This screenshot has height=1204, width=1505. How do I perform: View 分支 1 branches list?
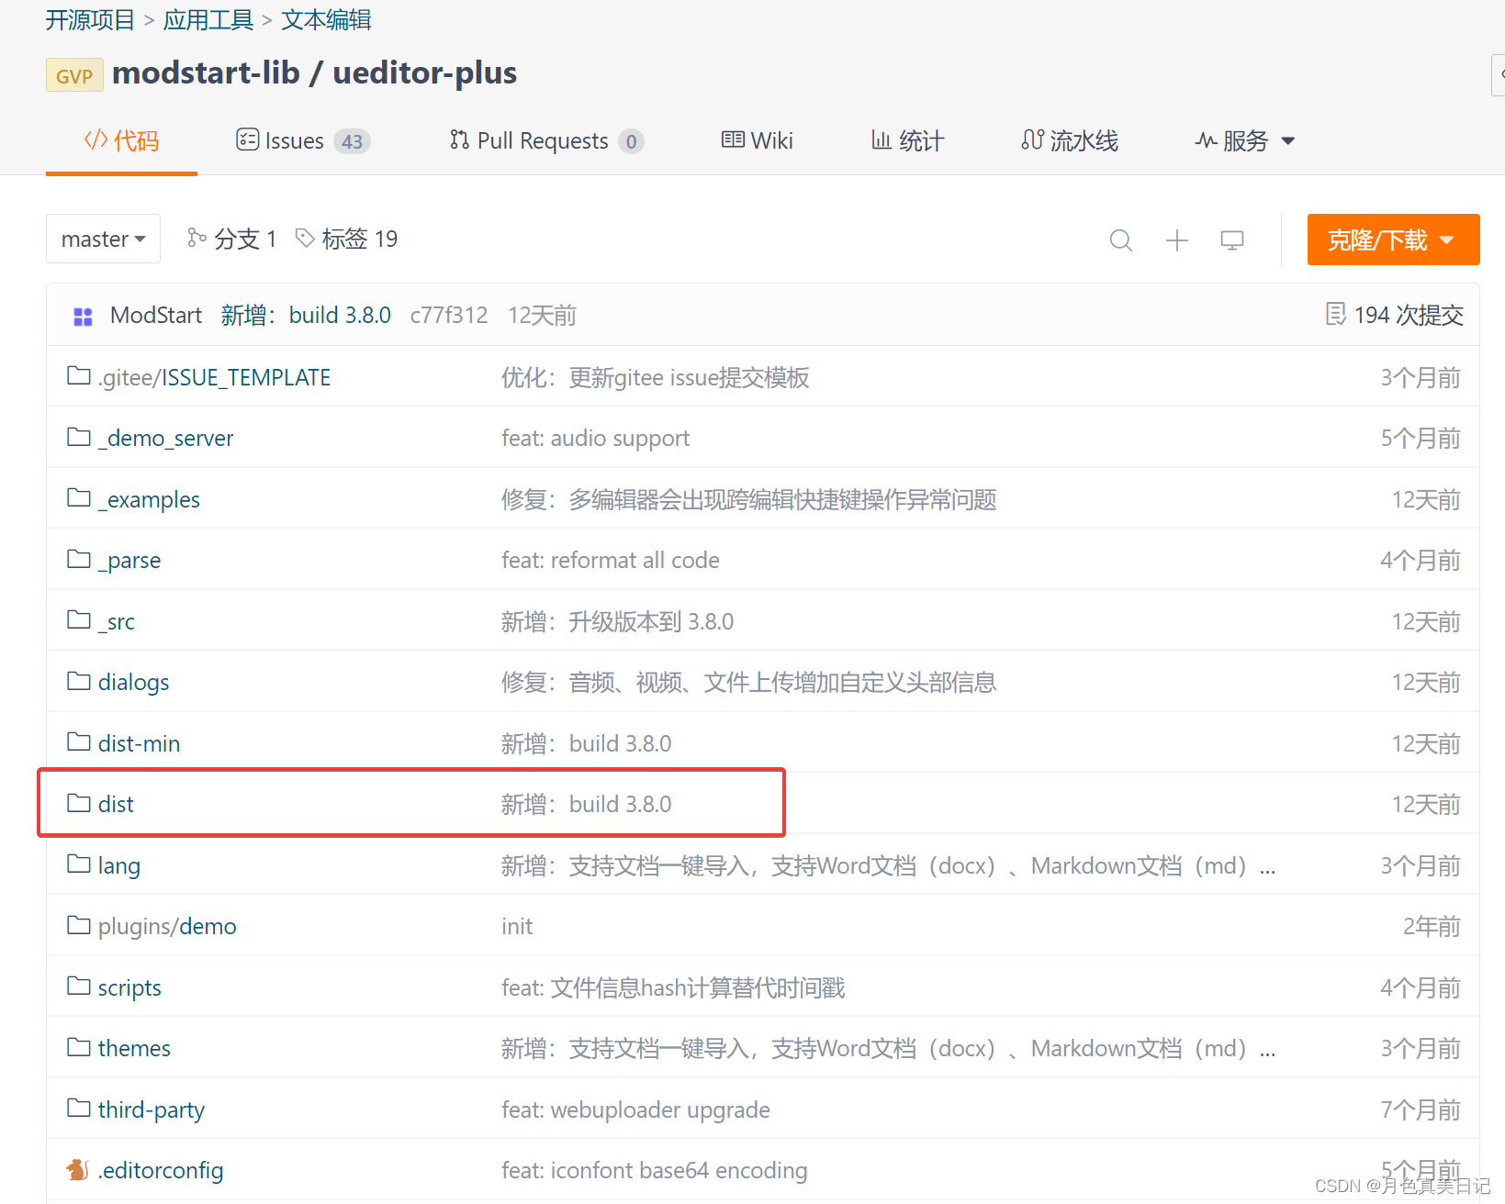[x=231, y=239]
